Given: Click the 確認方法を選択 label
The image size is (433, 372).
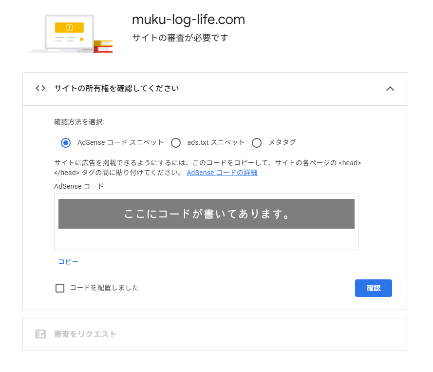Looking at the screenshot, I should pos(79,122).
